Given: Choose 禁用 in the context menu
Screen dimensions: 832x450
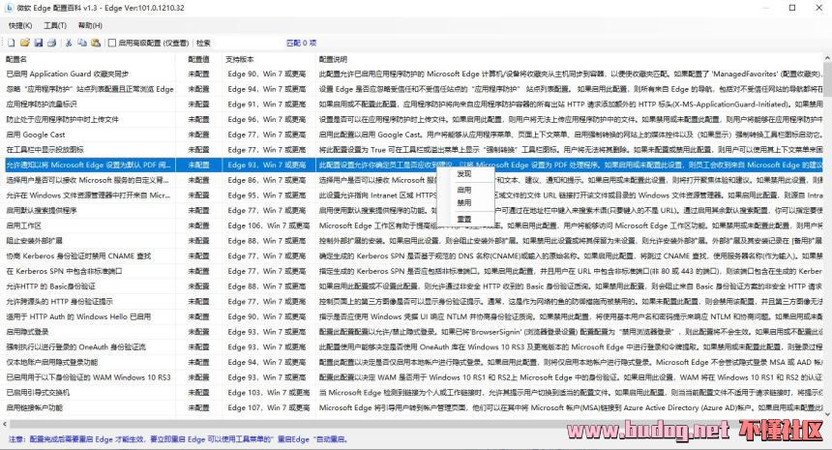Looking at the screenshot, I should 464,202.
